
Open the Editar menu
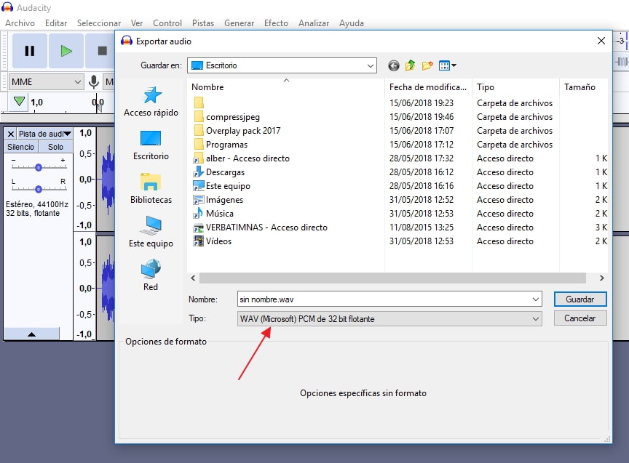56,23
